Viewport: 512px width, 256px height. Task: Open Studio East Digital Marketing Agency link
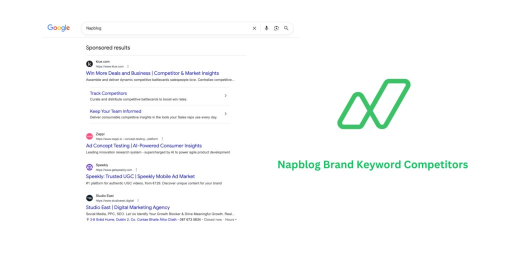tap(127, 207)
